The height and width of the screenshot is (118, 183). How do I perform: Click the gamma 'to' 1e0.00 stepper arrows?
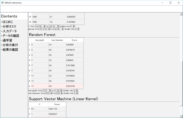(63, 29)
